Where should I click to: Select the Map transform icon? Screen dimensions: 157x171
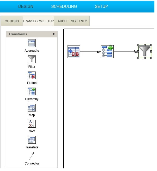(x=32, y=108)
